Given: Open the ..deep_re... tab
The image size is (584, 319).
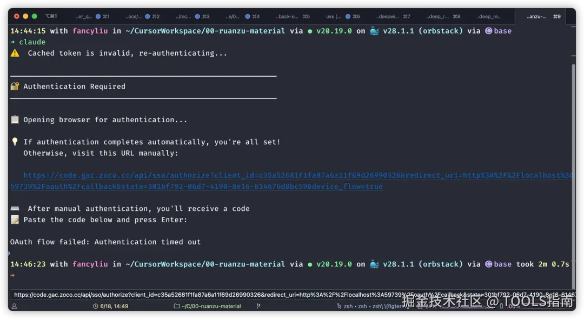Looking at the screenshot, I should [489, 16].
